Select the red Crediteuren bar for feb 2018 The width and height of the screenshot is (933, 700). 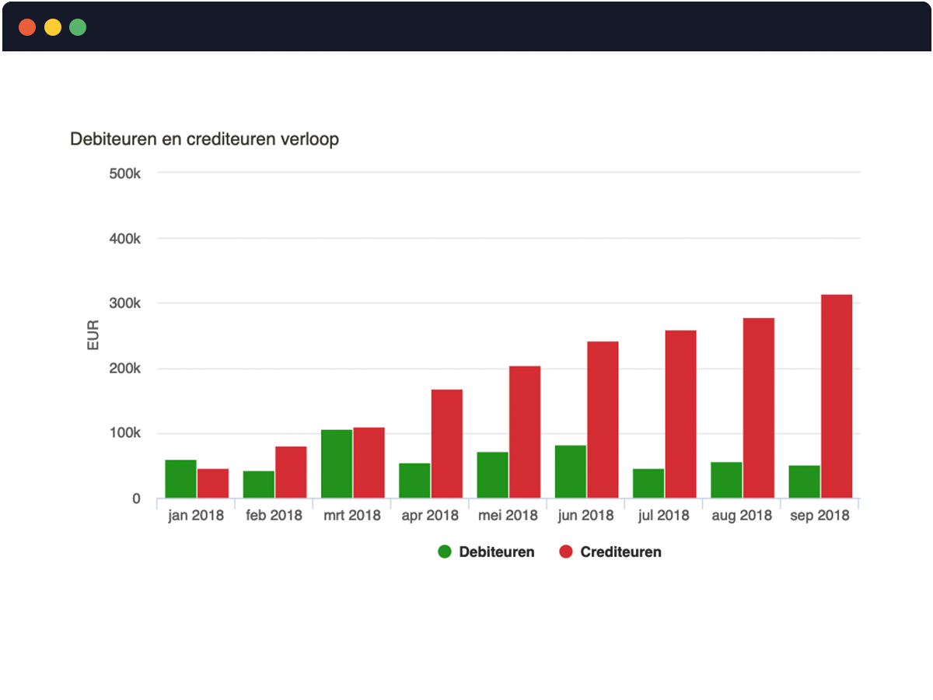pos(291,472)
